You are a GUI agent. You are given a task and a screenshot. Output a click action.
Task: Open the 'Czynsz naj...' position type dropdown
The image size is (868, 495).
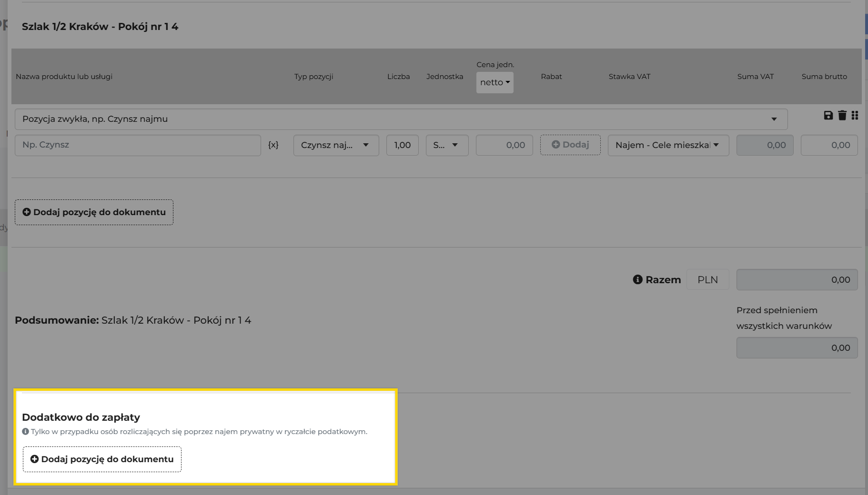point(336,145)
